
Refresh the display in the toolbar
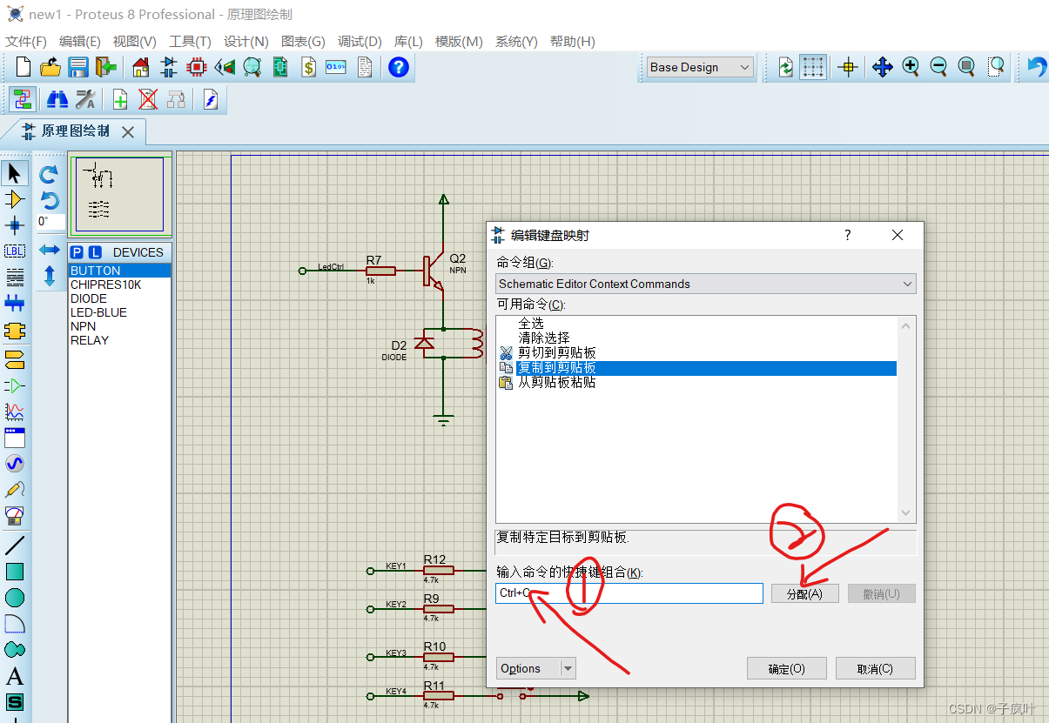[x=785, y=67]
